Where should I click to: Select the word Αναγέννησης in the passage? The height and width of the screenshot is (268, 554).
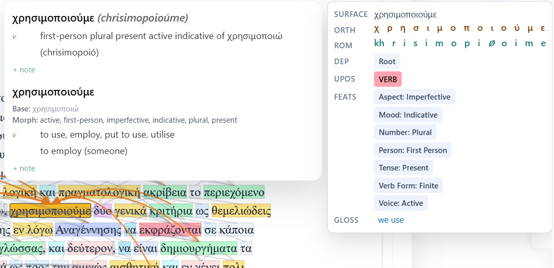point(88,231)
